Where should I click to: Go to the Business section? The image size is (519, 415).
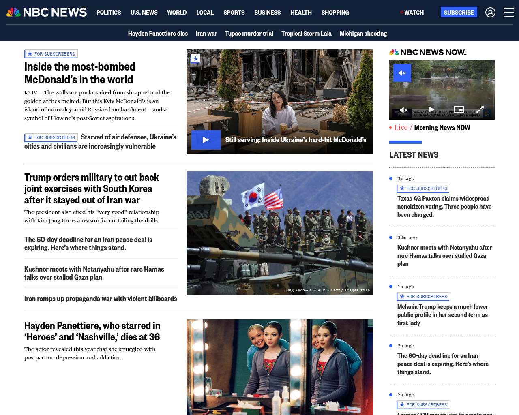[267, 13]
